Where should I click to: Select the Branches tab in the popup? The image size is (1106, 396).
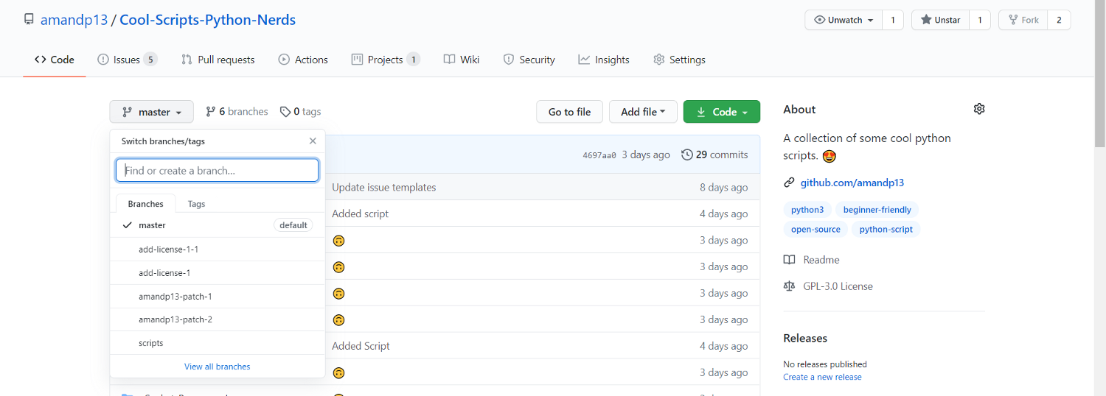[x=145, y=204]
